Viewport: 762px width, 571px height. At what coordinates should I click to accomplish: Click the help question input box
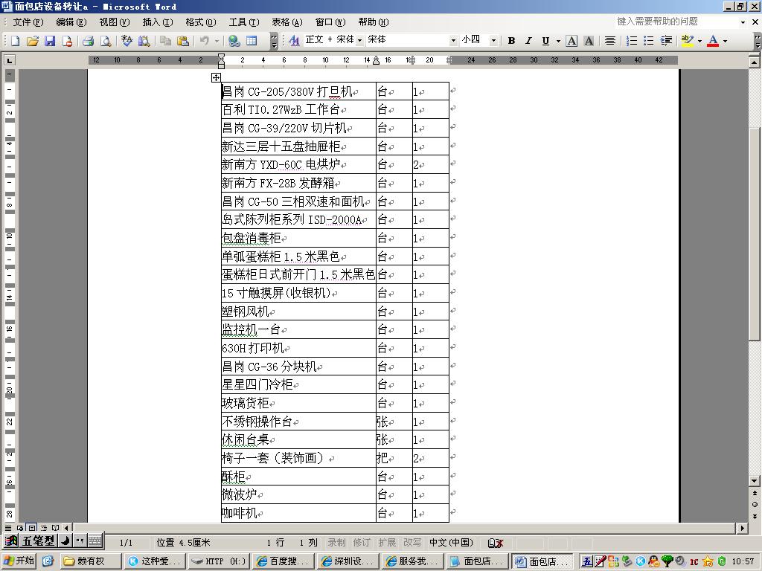point(677,22)
